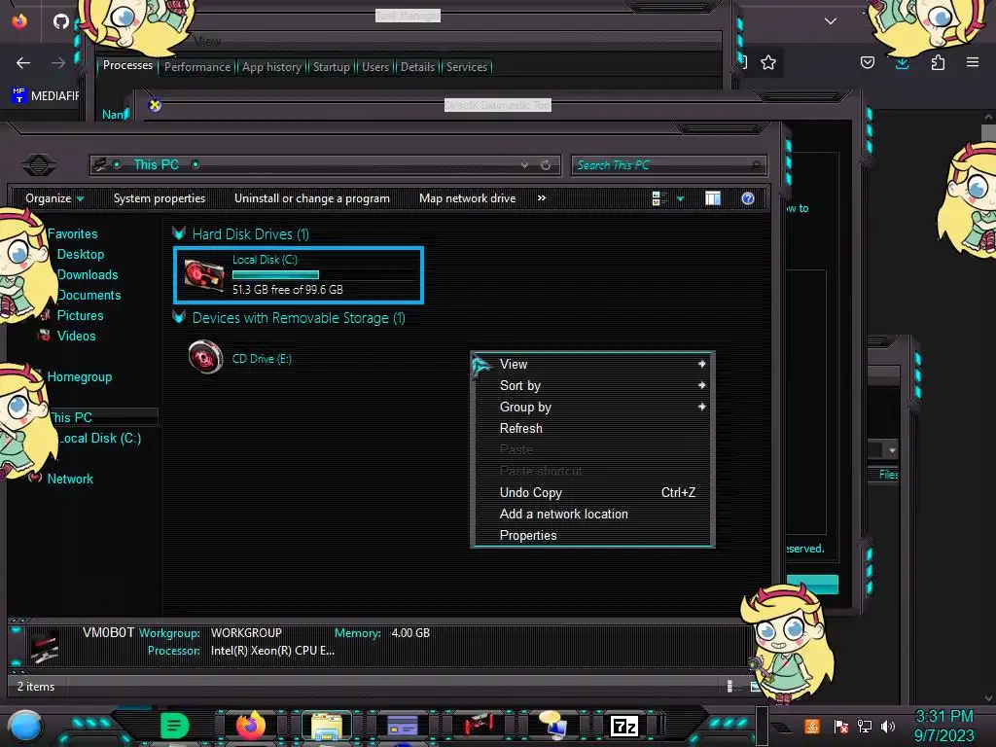Screen dimensions: 996x747
Task: Open View submenu in context menu
Action: [592, 364]
